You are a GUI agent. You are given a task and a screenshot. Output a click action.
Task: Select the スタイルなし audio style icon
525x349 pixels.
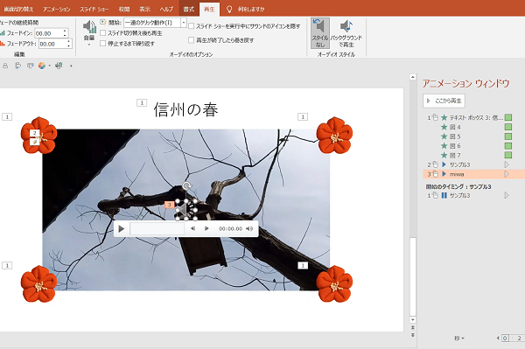(320, 33)
